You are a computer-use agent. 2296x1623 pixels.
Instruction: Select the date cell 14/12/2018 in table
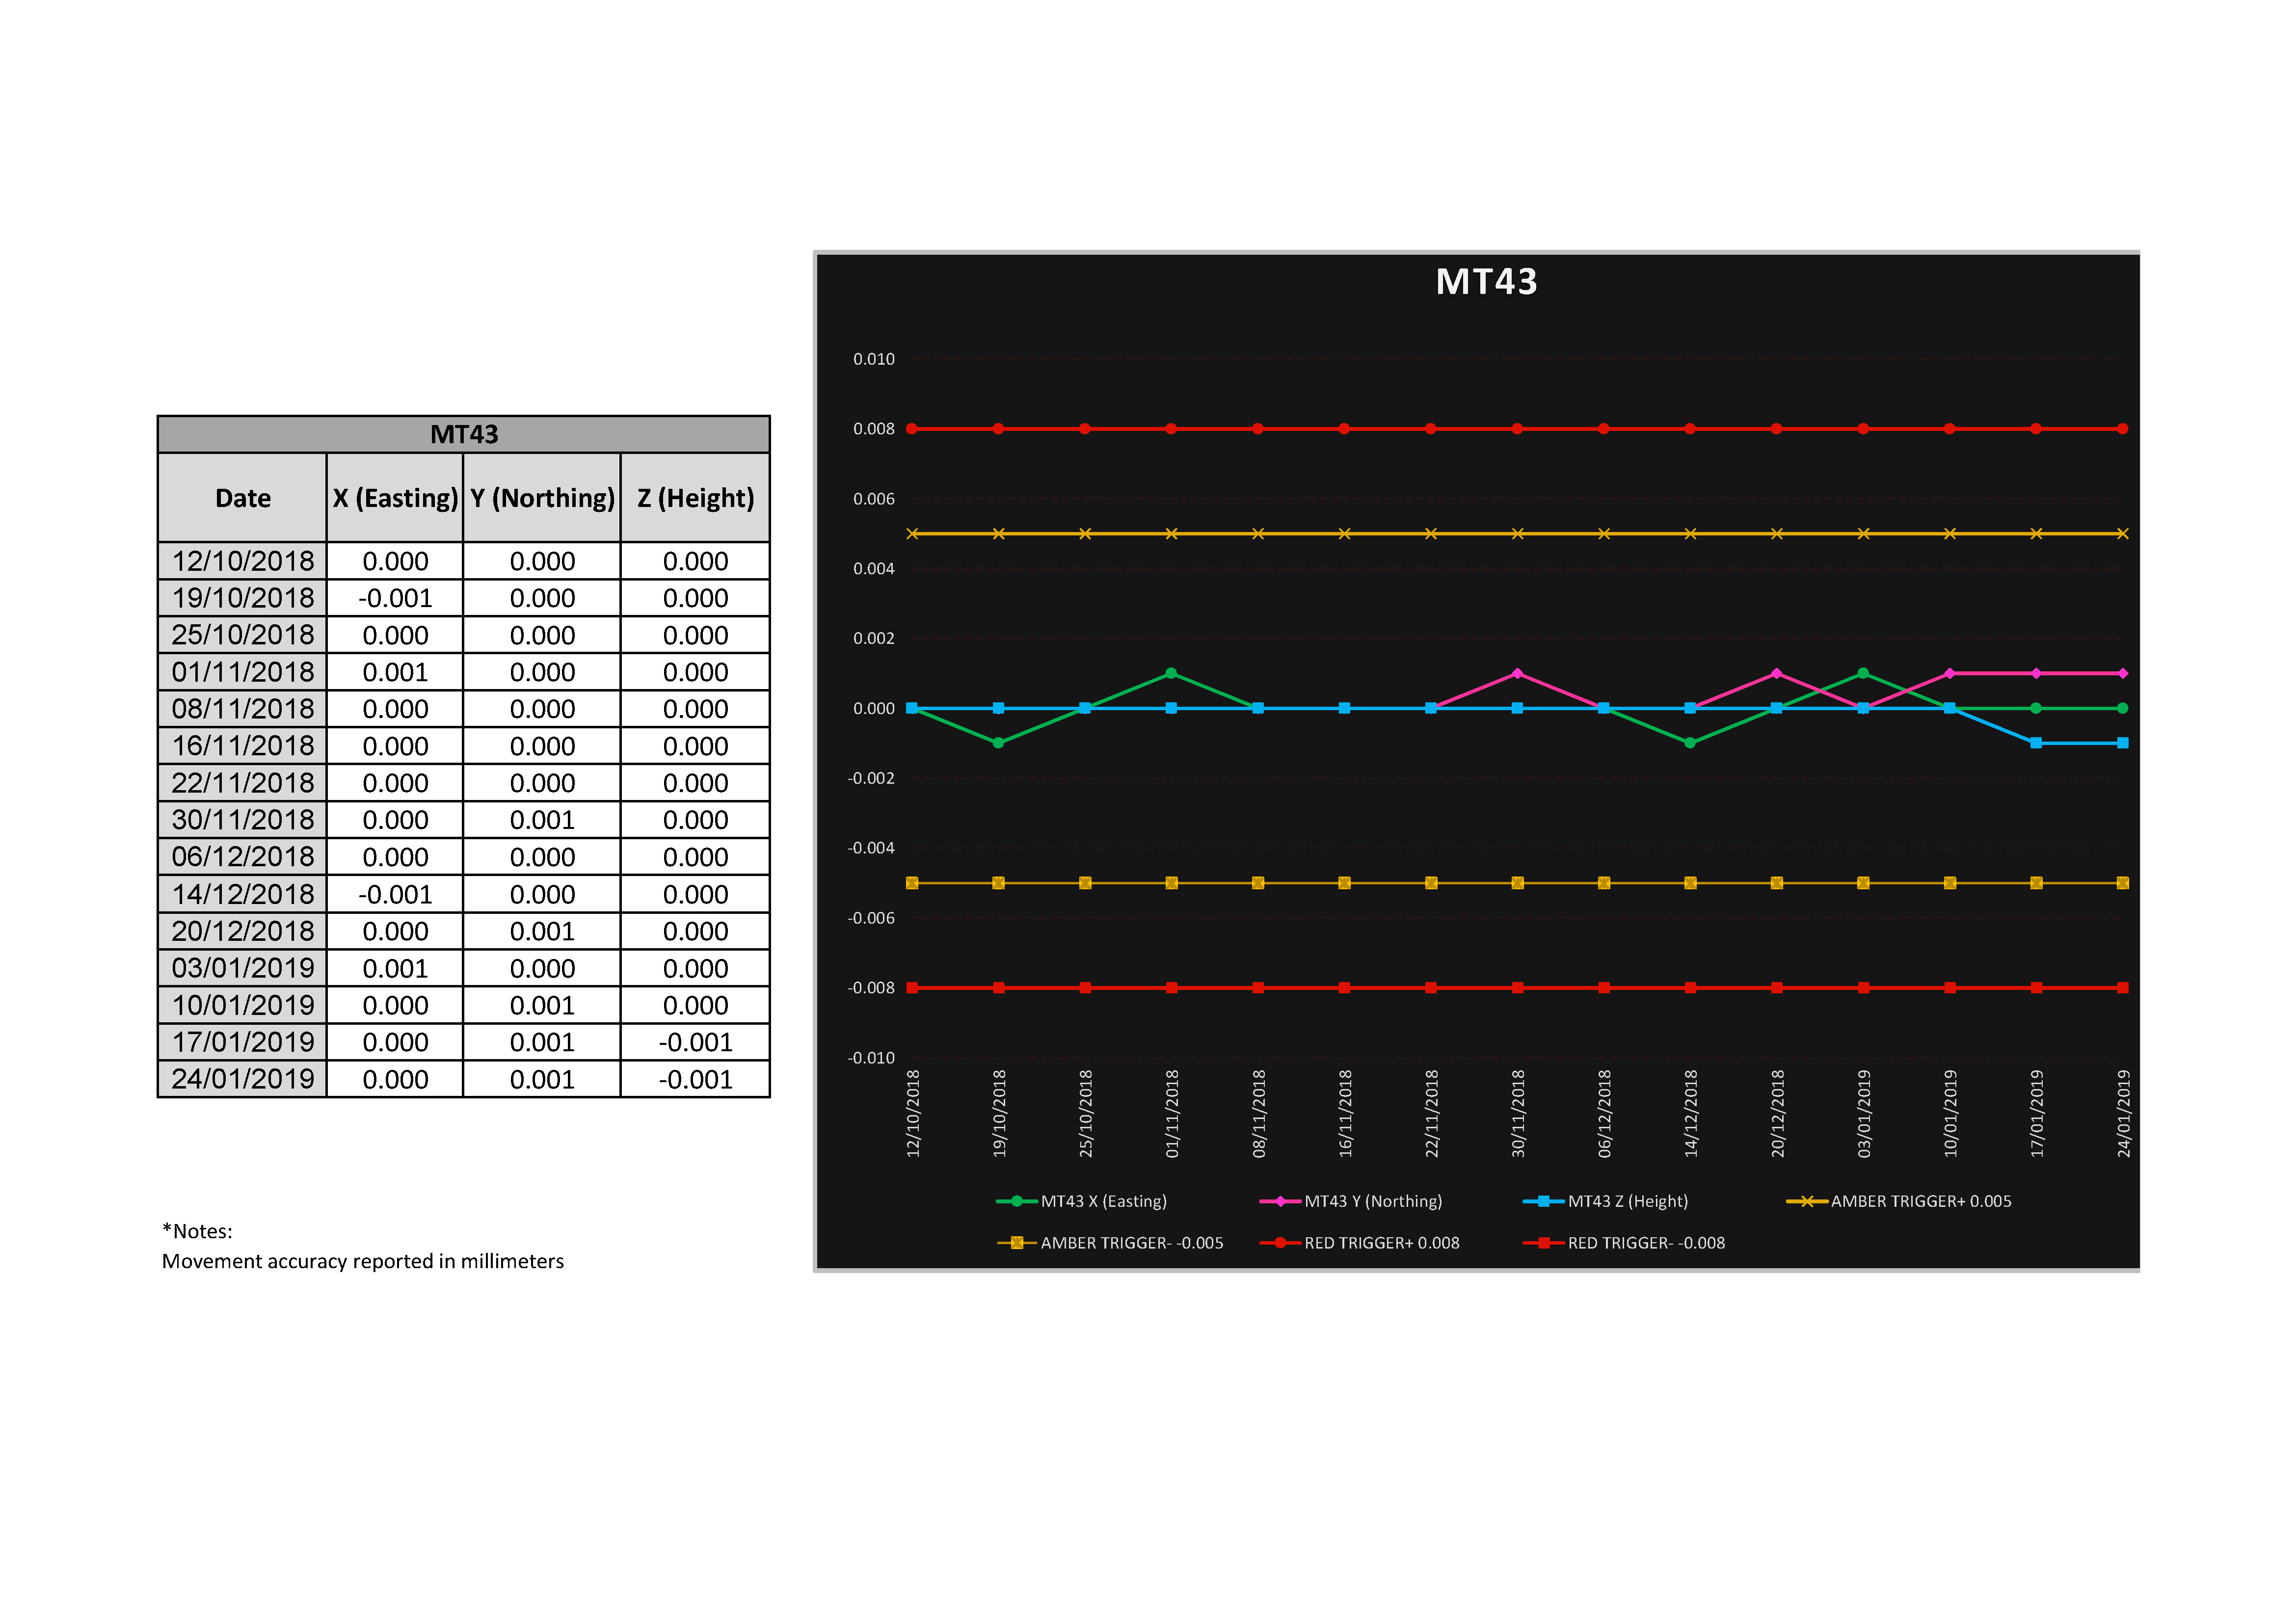[x=243, y=894]
